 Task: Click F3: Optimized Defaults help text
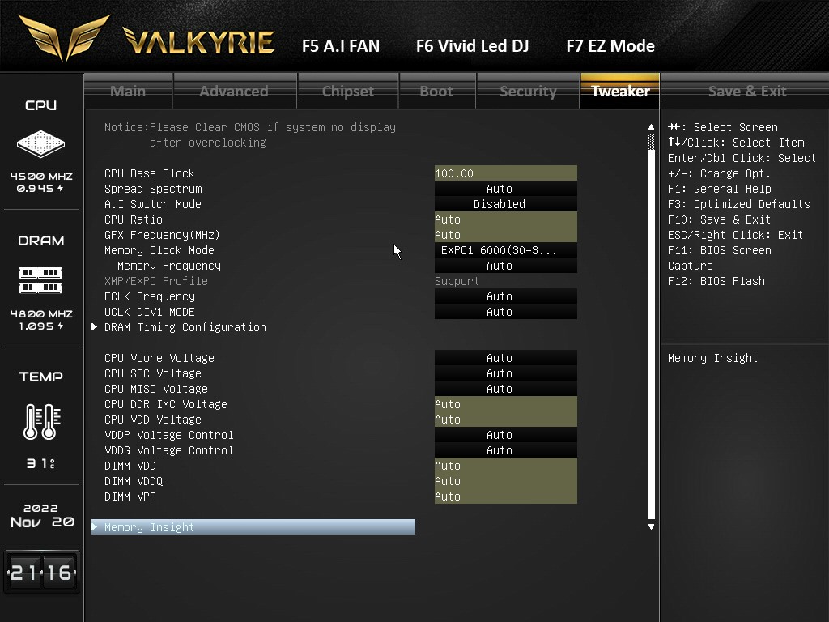[738, 204]
